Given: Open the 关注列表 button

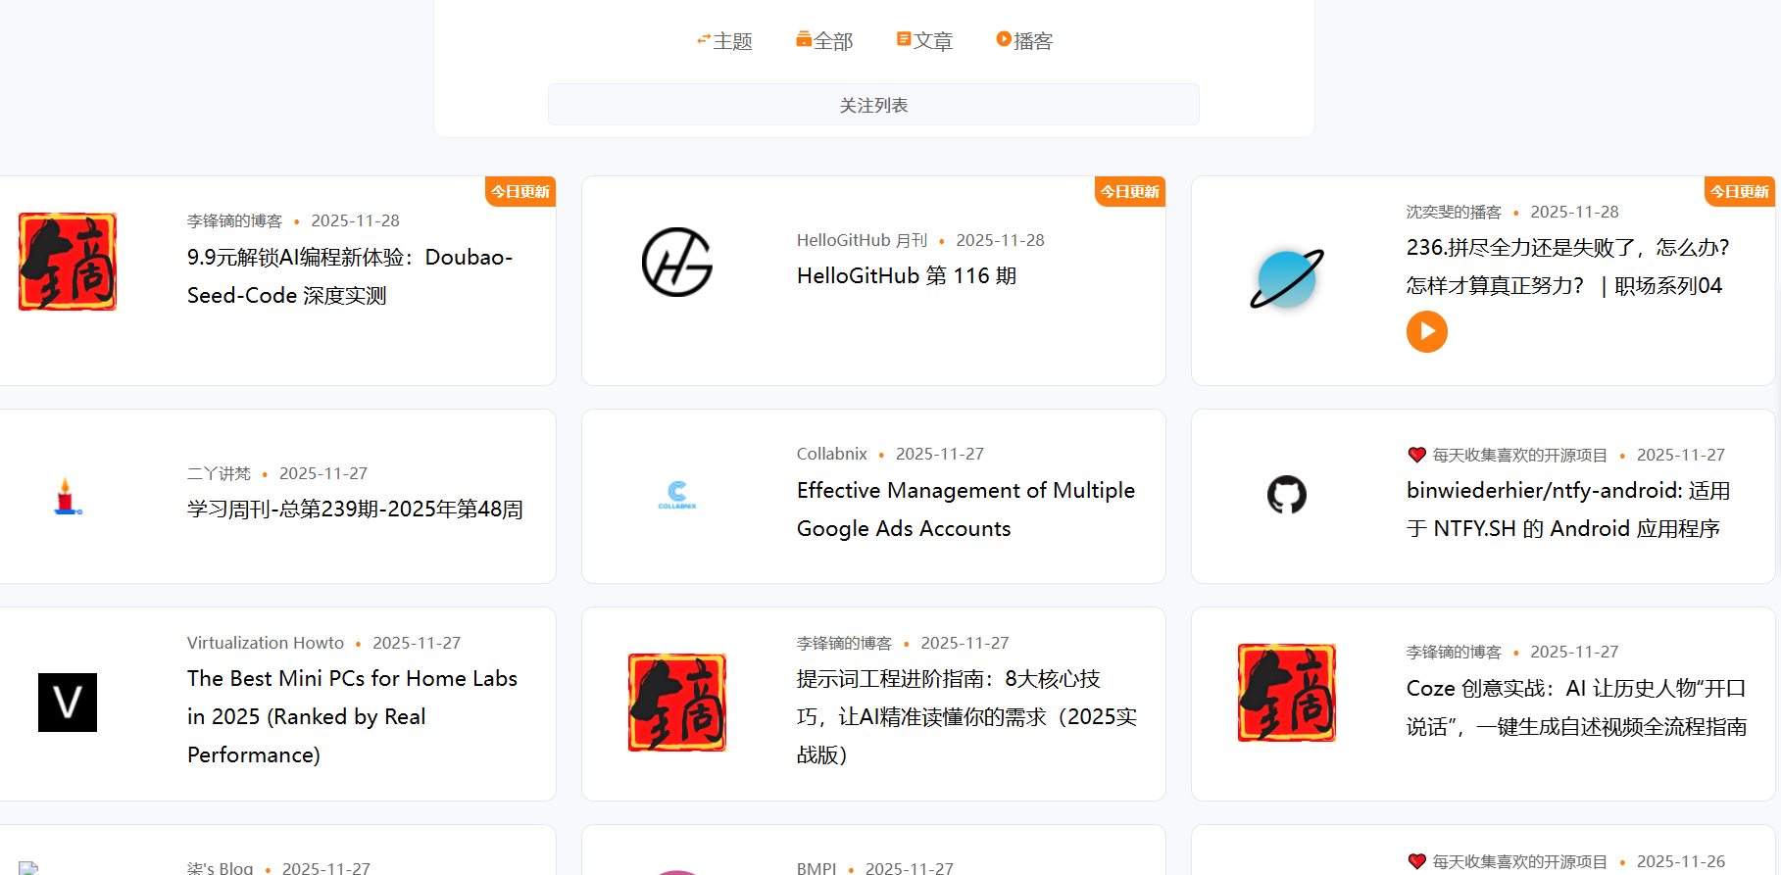Looking at the screenshot, I should point(873,105).
